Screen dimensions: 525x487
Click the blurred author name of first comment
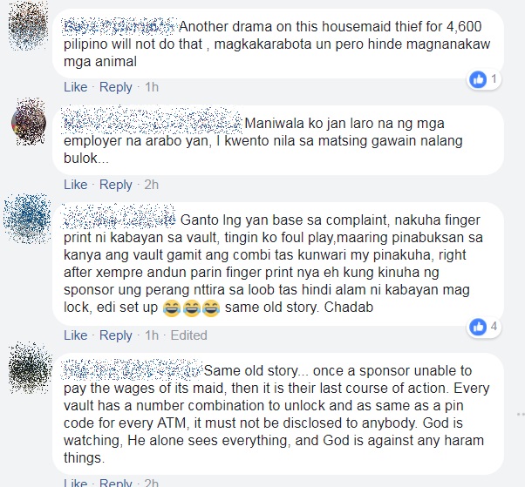click(x=119, y=26)
